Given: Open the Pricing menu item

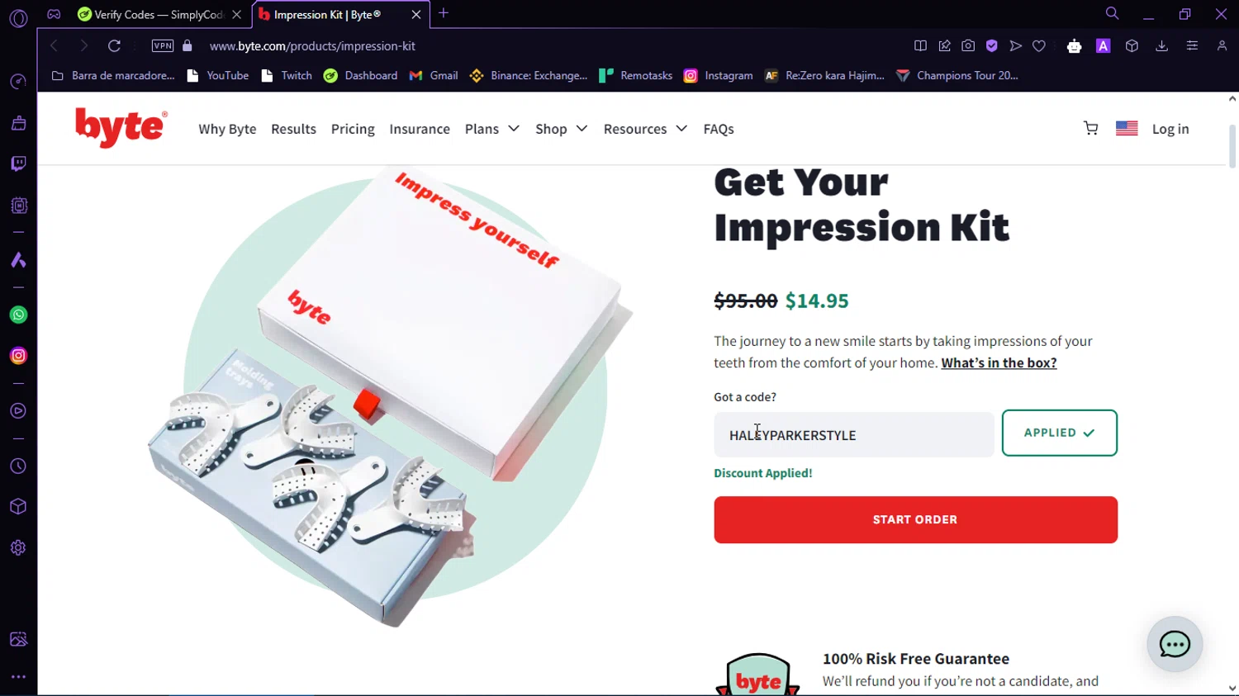Looking at the screenshot, I should (x=353, y=129).
